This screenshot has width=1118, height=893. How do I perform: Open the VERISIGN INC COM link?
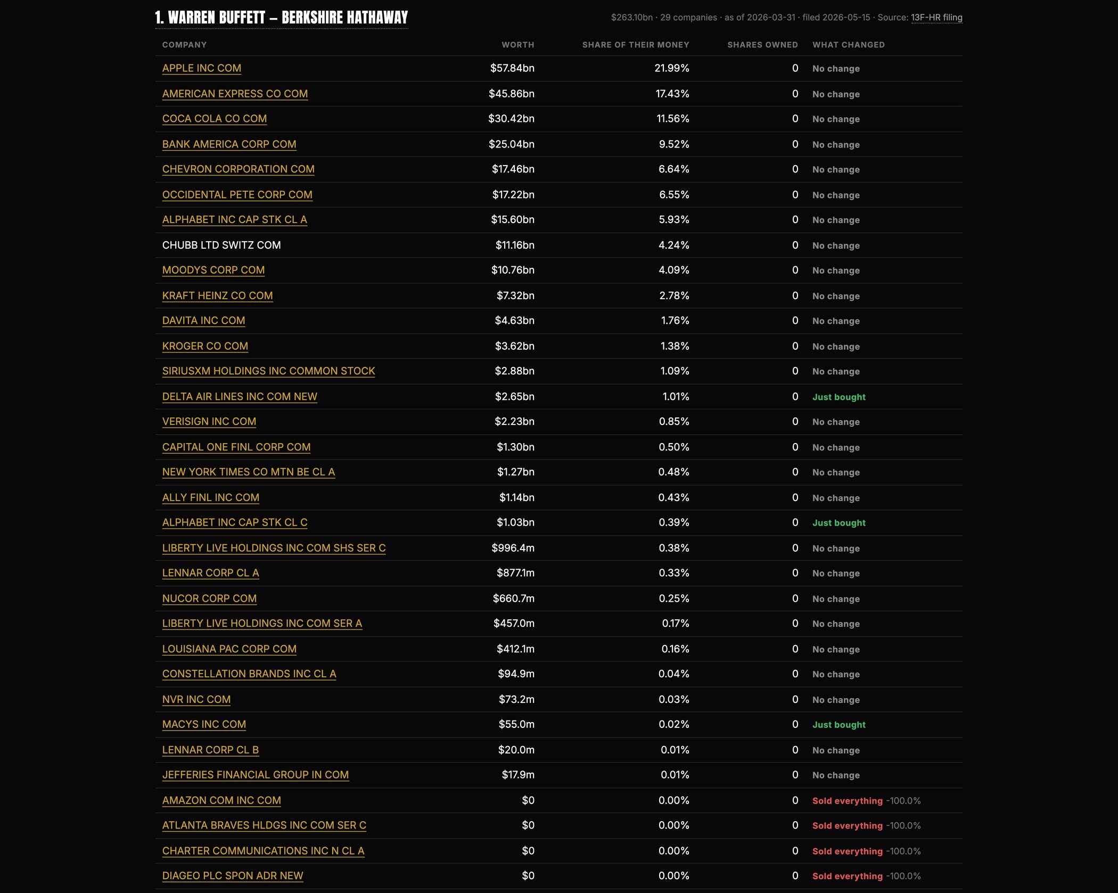[209, 422]
